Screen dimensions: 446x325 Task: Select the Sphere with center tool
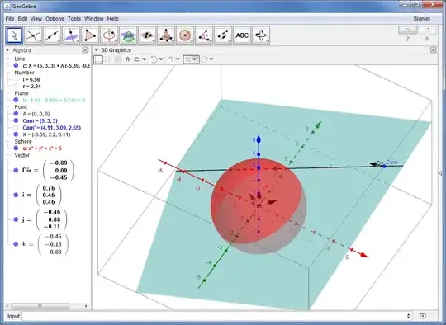pyautogui.click(x=185, y=35)
